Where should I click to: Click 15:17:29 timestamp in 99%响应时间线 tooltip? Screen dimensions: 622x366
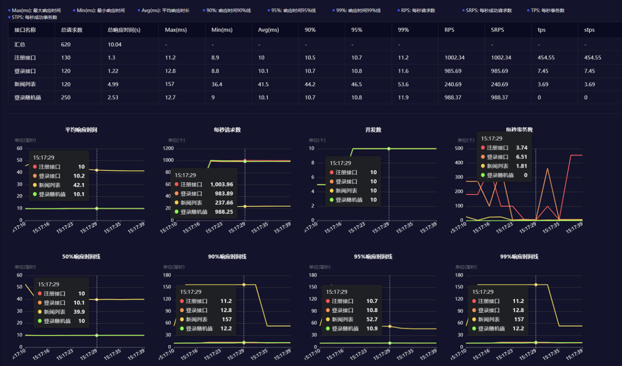tap(483, 292)
